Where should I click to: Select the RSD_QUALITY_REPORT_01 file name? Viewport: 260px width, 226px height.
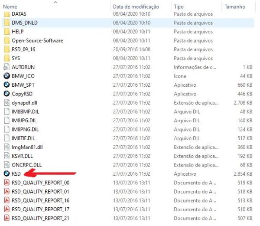tap(40, 192)
